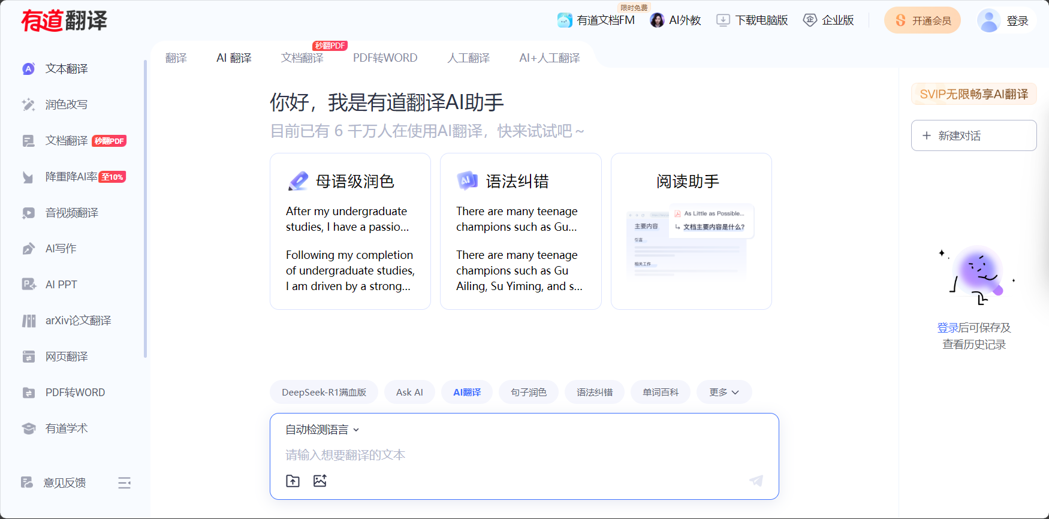
Task: Open AI PPT sidebar icon
Action: tap(28, 285)
